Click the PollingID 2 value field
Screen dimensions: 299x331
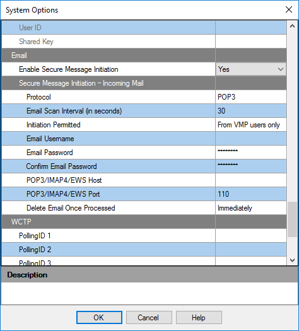[251, 250]
